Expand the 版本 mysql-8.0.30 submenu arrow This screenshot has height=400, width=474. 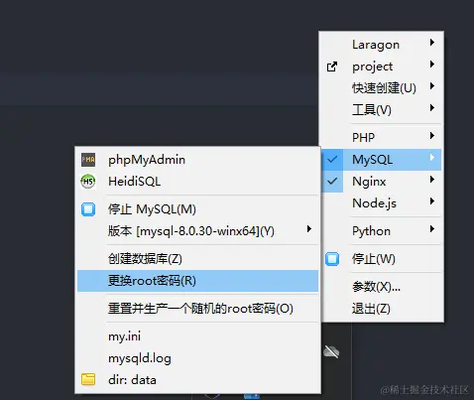[309, 229]
